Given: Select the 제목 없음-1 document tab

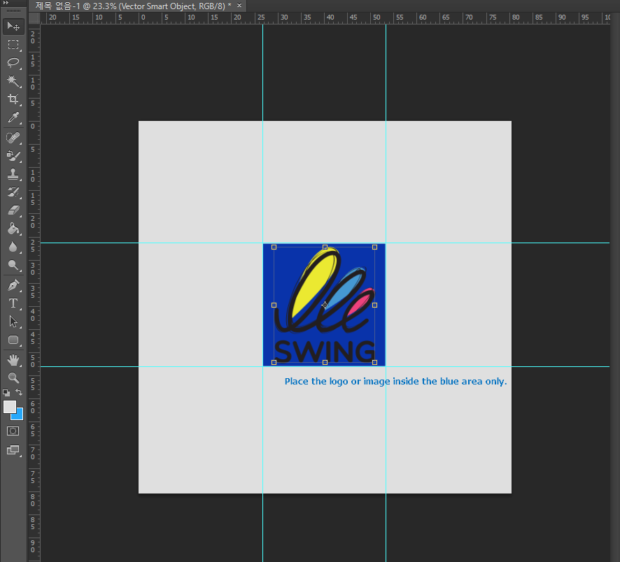Looking at the screenshot, I should click(x=126, y=6).
